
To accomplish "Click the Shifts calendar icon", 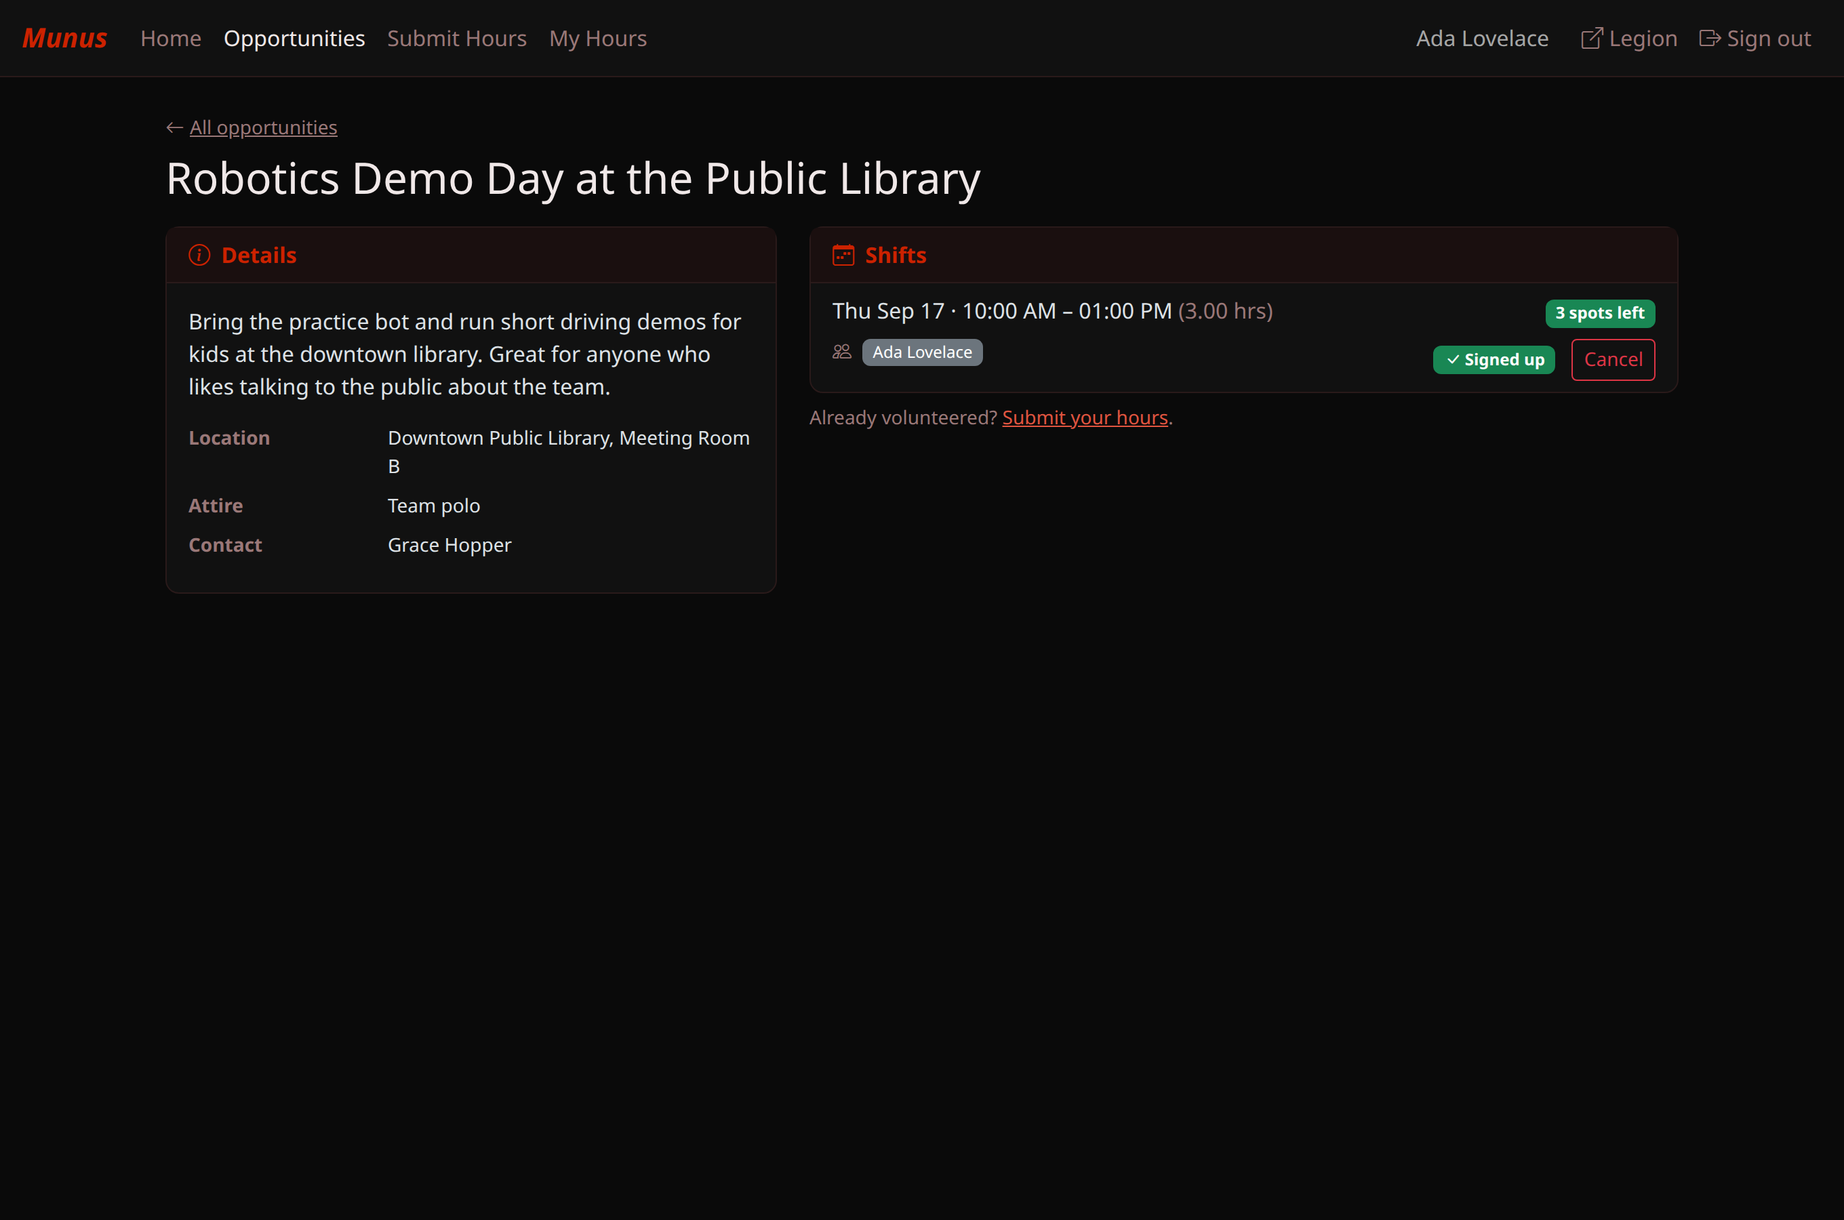I will coord(843,256).
